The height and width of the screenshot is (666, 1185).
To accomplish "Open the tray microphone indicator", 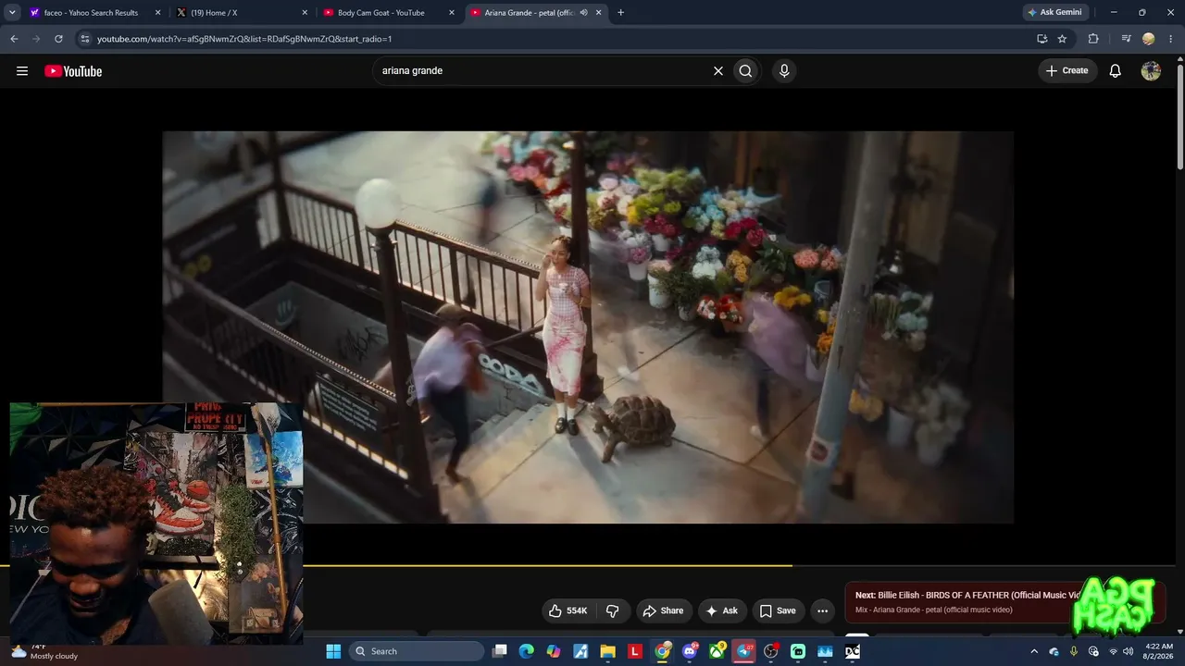I will pos(1074,651).
